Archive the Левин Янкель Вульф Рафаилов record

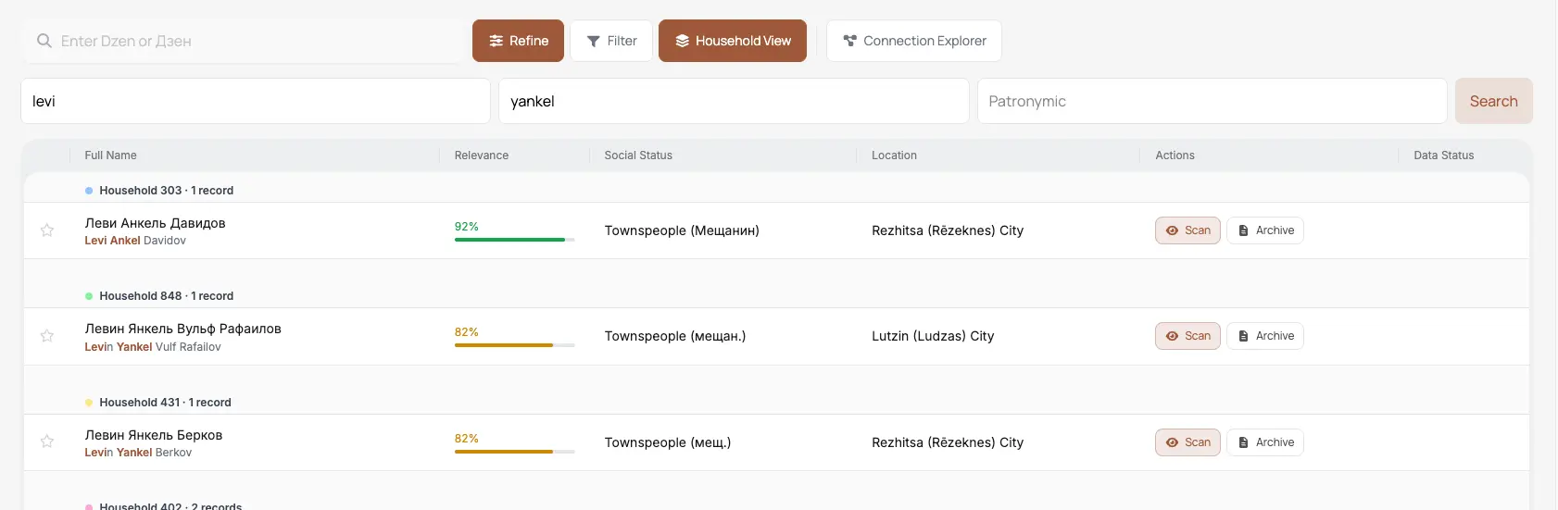(1265, 336)
